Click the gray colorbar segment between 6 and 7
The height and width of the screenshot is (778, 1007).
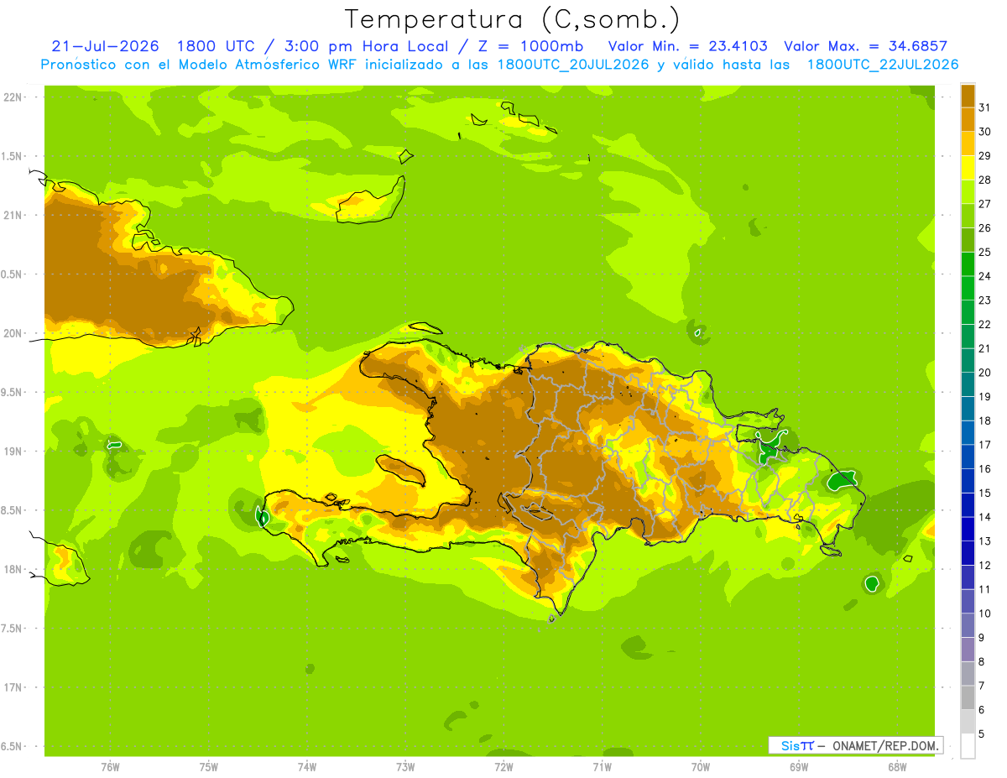(x=968, y=697)
